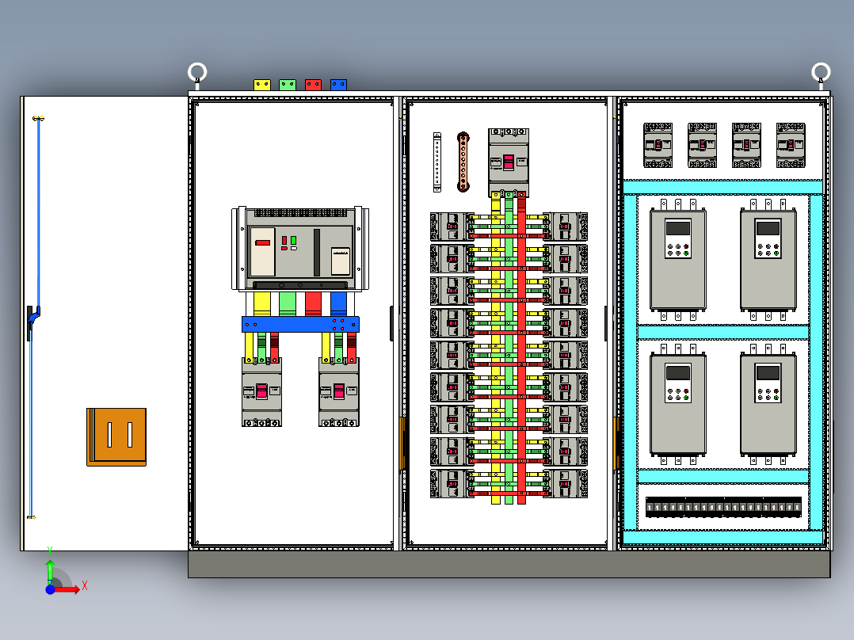Select the white neutral terminal bar
This screenshot has height=640, width=854.
[437, 162]
